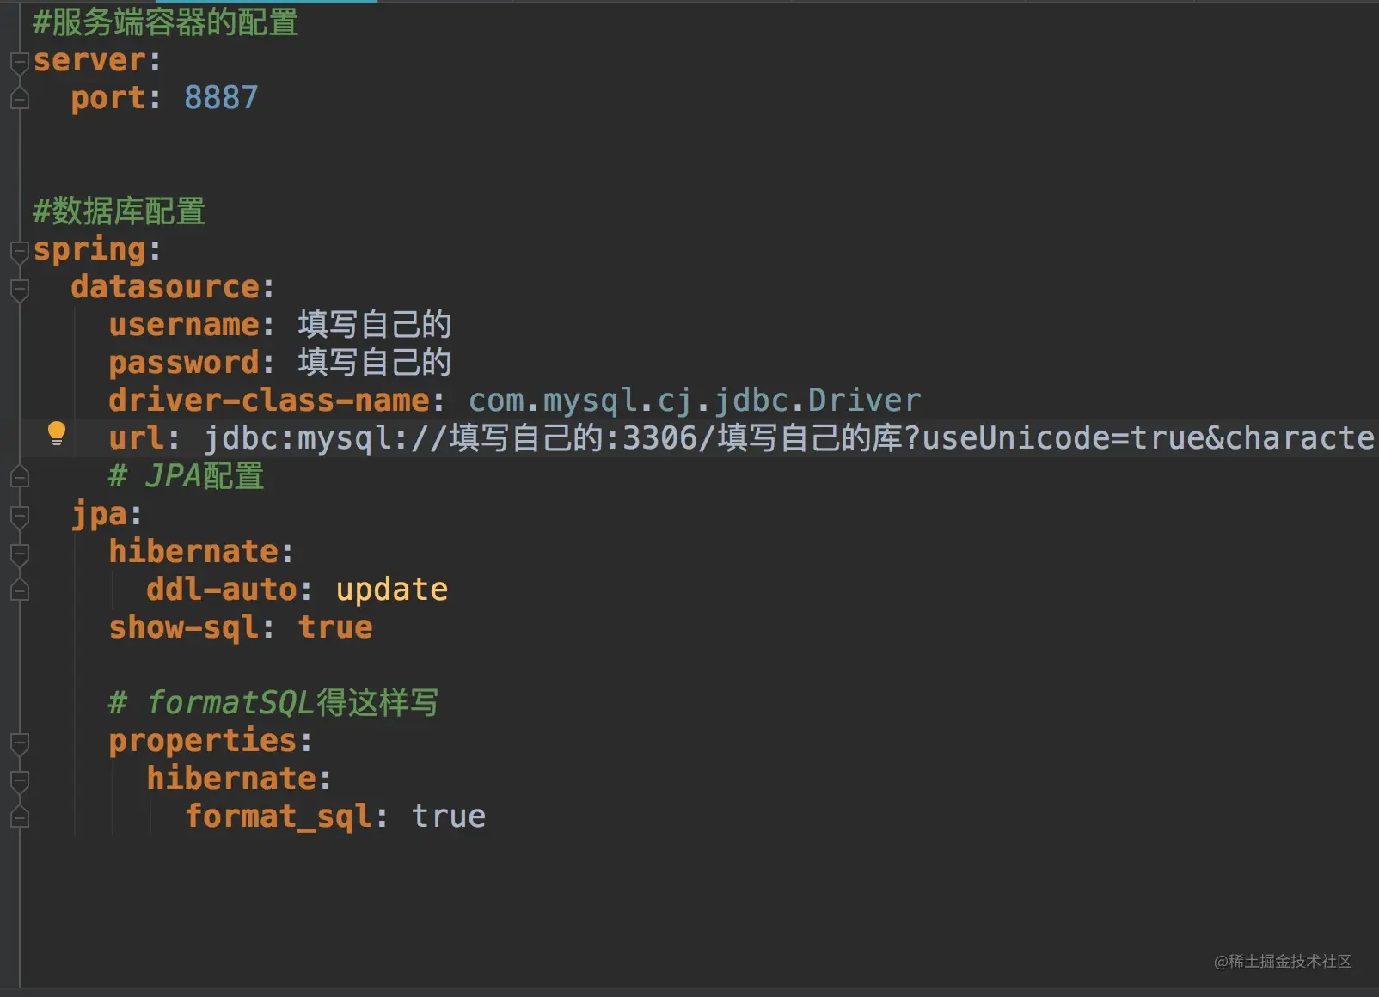Click the ddl-auto update value
The width and height of the screenshot is (1379, 997).
(x=392, y=590)
